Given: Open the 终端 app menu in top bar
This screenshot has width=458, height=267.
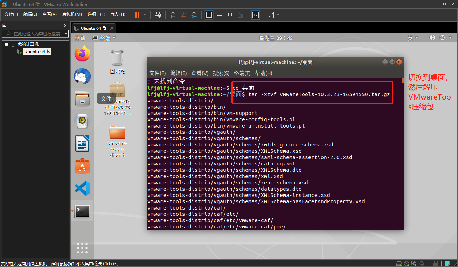Looking at the screenshot, I should tap(104, 38).
